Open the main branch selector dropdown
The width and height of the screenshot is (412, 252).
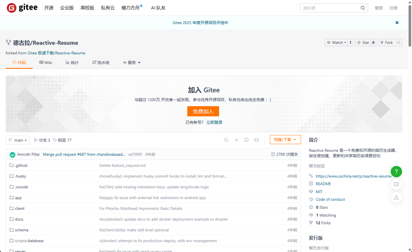(x=18, y=140)
